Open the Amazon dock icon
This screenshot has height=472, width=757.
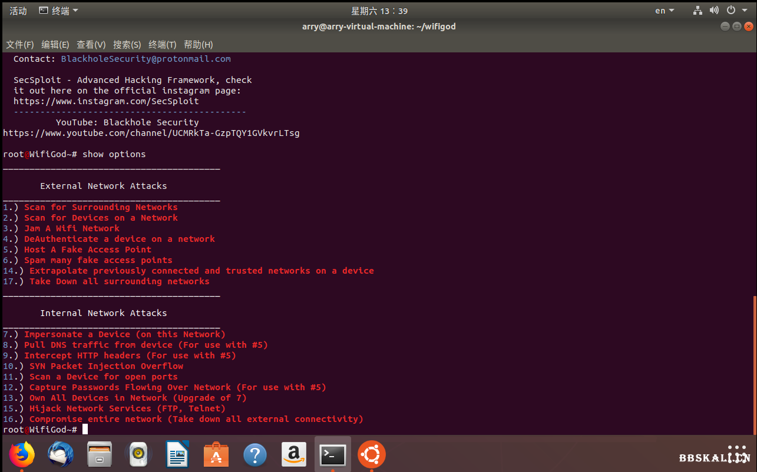tap(294, 454)
